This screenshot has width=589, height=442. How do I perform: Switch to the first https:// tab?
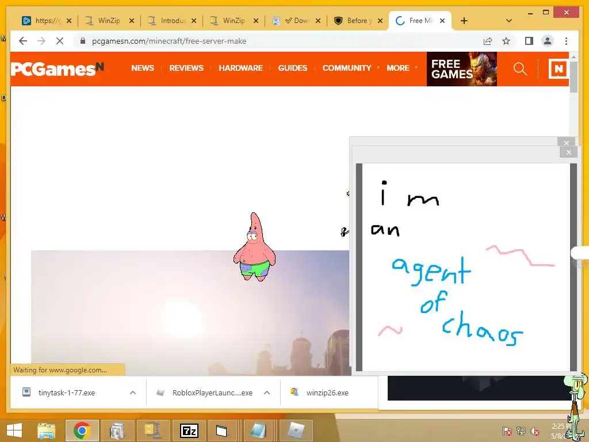pyautogui.click(x=47, y=21)
